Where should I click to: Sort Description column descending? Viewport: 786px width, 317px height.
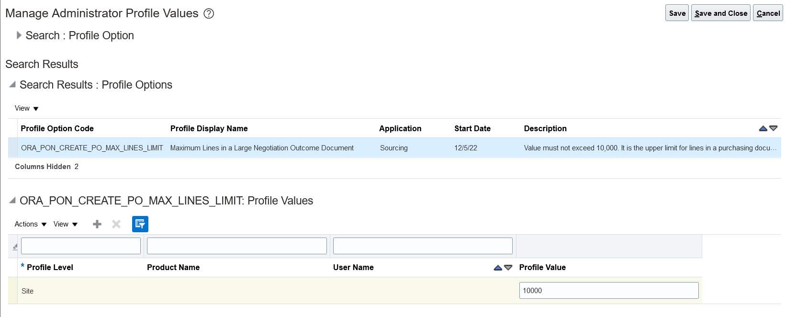point(773,128)
